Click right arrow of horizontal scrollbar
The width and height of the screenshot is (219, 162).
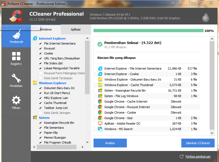tap(83, 147)
